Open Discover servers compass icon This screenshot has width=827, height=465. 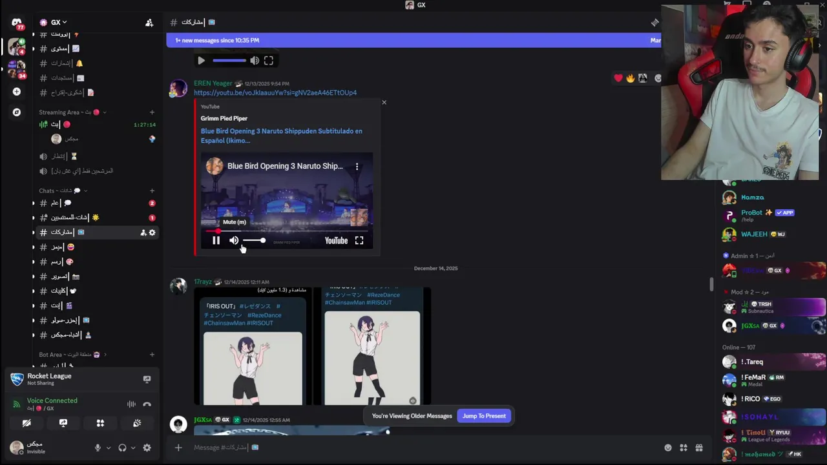coord(17,112)
